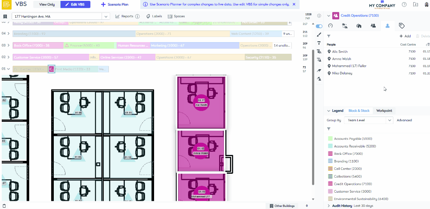Collapse floor 01 row
Screen dimensions: 430x209
pos(9,69)
